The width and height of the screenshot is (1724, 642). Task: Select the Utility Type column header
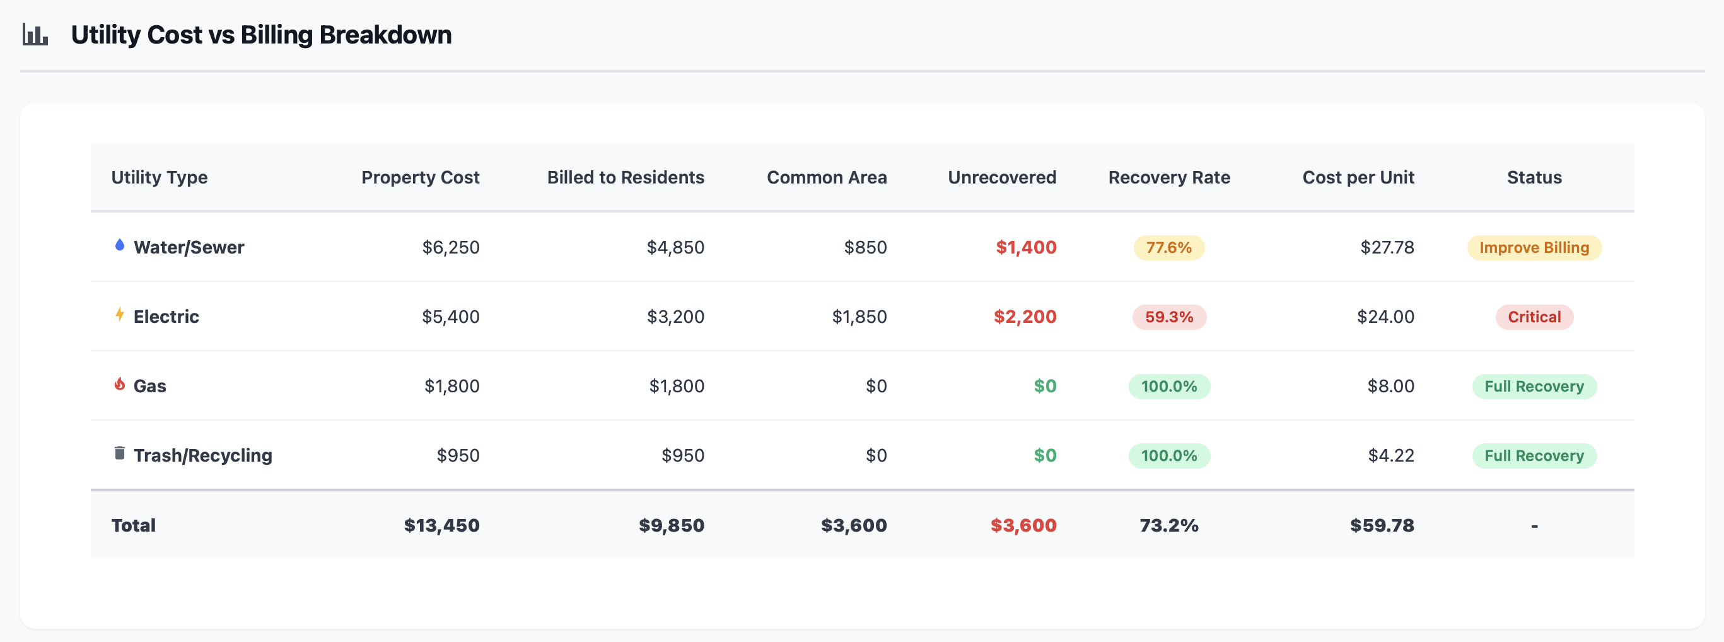(x=160, y=177)
